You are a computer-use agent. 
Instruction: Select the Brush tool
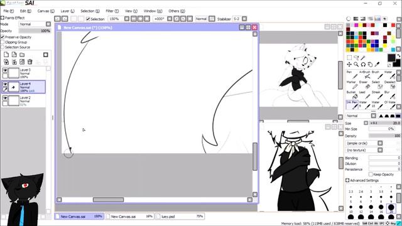[377, 75]
